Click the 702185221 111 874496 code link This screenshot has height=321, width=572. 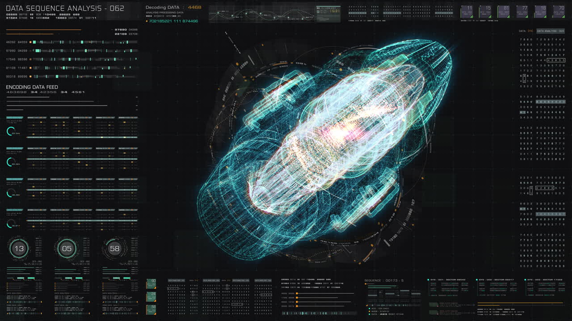pyautogui.click(x=175, y=20)
